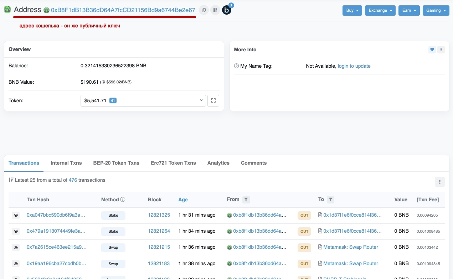Click the login to update link
Viewport: 453px width, 279px height.
(354, 66)
